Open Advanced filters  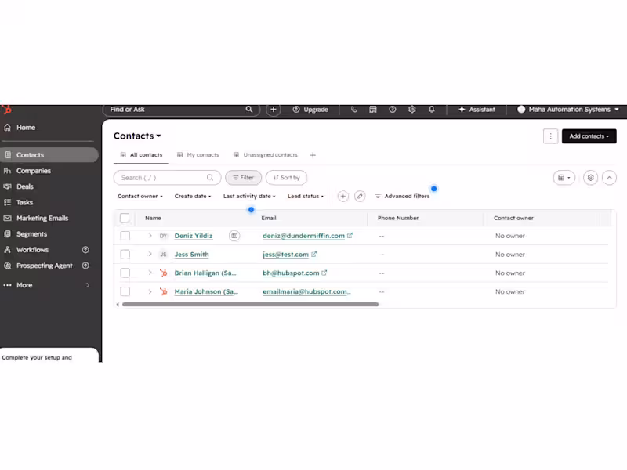click(402, 197)
